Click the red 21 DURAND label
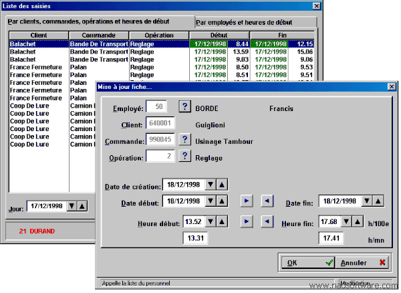The width and height of the screenshot is (401, 293). [37, 231]
